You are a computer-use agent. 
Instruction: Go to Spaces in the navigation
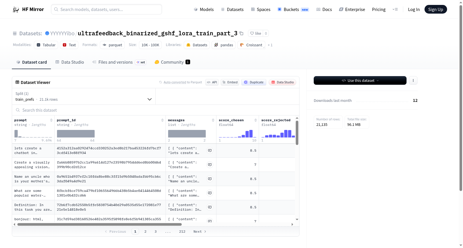click(x=261, y=10)
